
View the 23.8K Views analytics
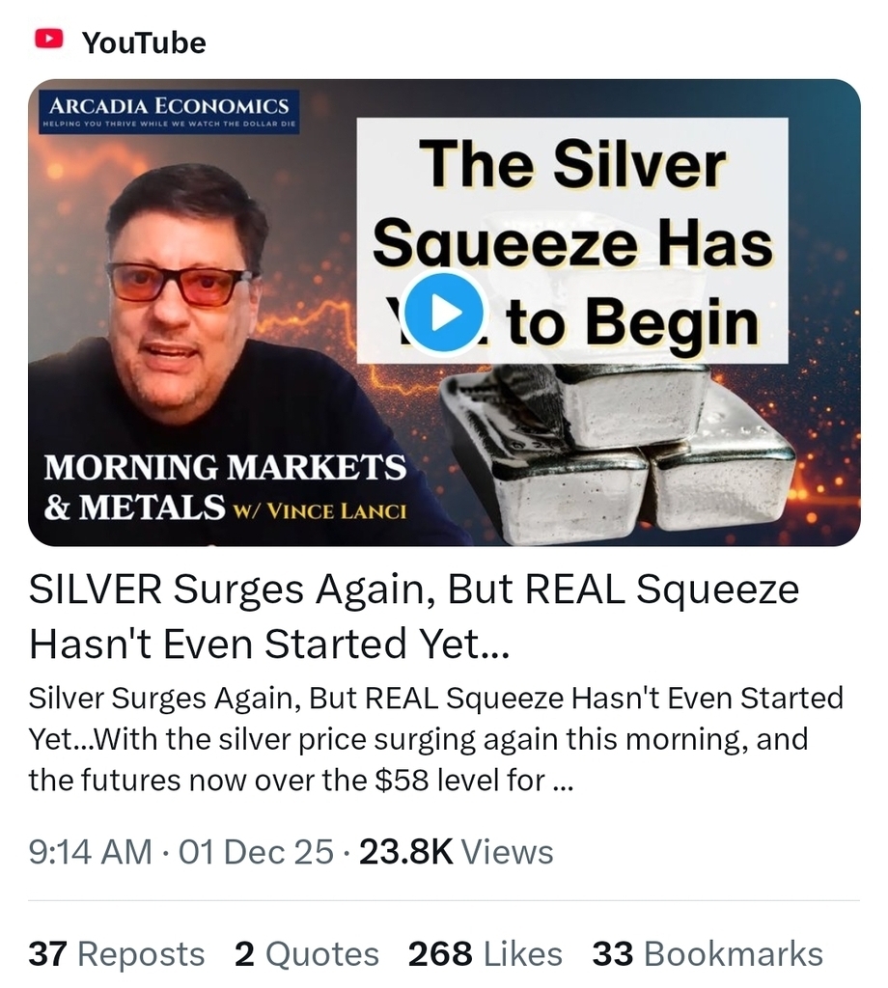[457, 852]
